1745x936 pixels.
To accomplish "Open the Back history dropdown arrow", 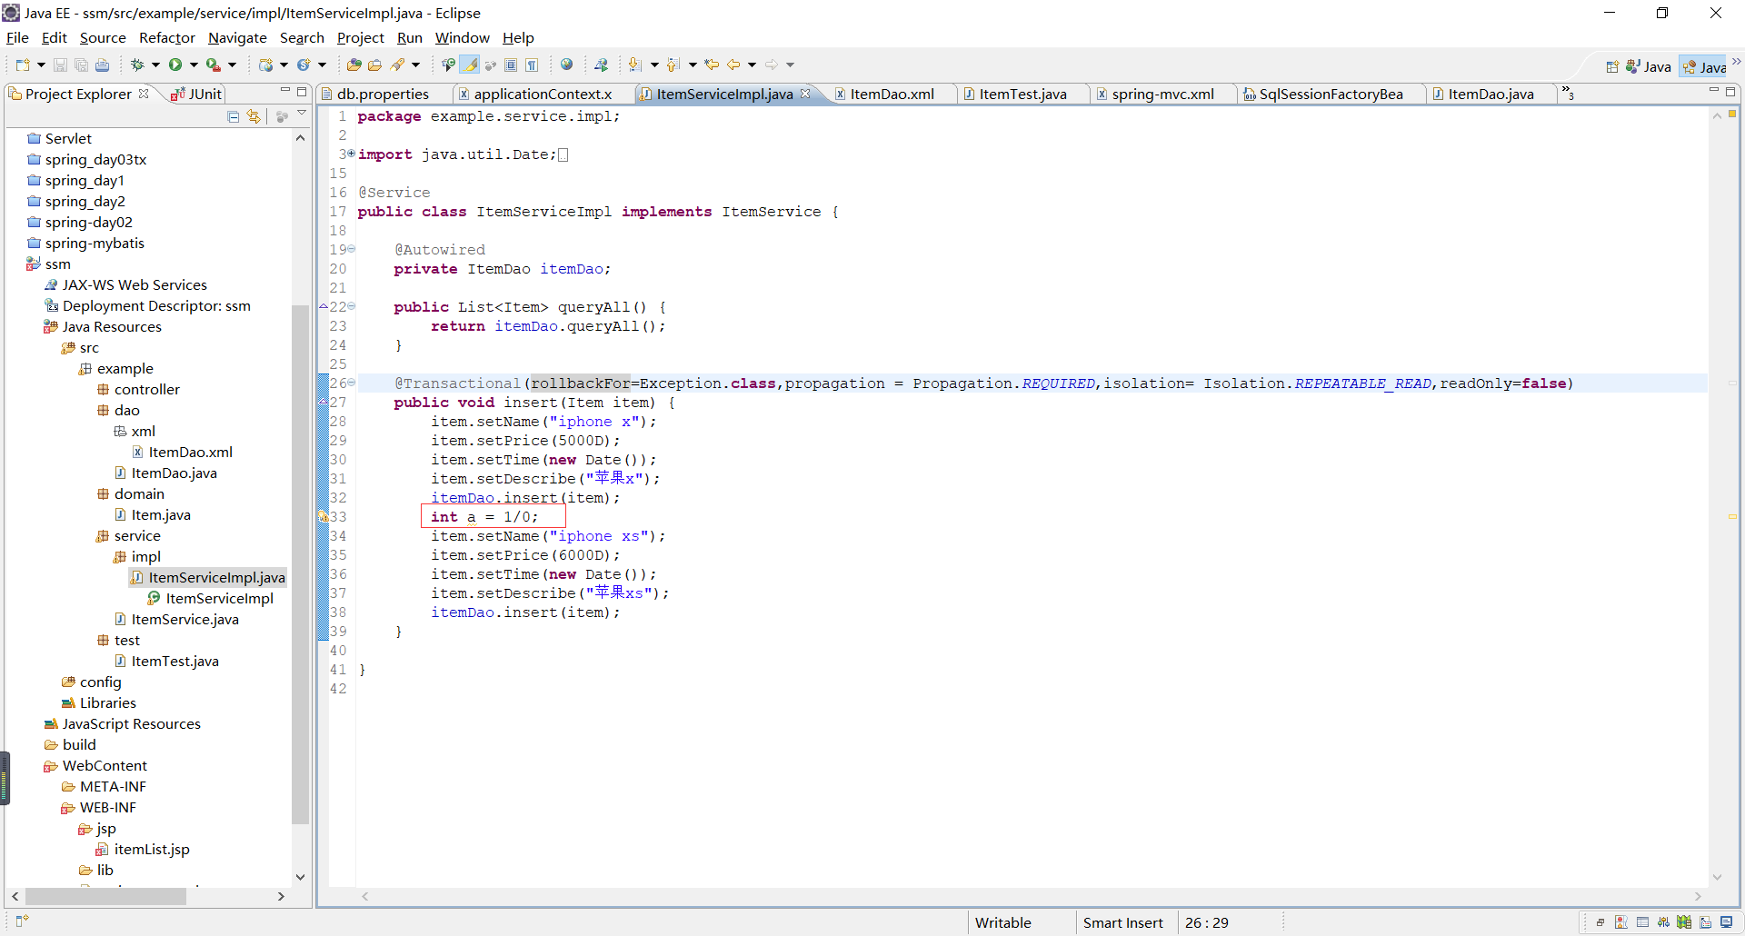I will [752, 65].
